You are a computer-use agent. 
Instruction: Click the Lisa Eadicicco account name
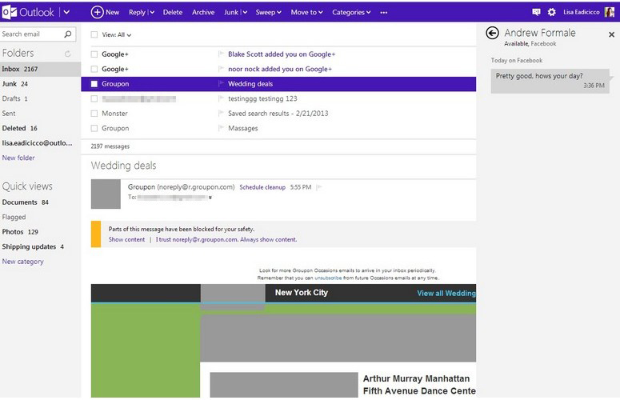(x=582, y=12)
